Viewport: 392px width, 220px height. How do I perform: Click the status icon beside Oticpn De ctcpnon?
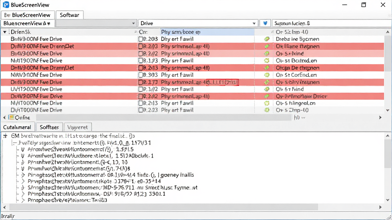tap(267, 68)
